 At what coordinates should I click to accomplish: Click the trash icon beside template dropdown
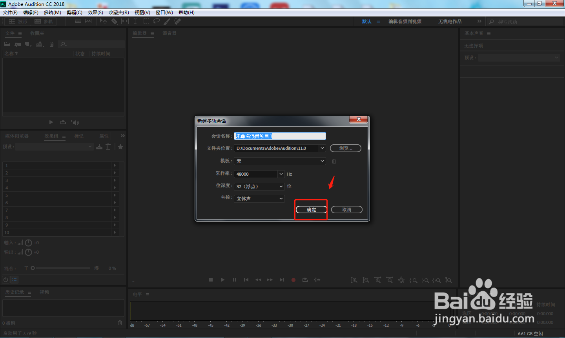[x=334, y=161]
